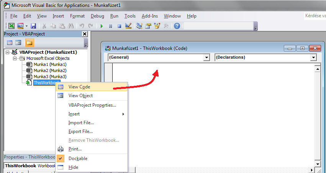Click inside the code editor area
The height and width of the screenshot is (173, 326).
click(213, 116)
